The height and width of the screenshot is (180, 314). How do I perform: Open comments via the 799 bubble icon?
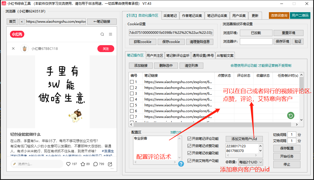point(95,164)
